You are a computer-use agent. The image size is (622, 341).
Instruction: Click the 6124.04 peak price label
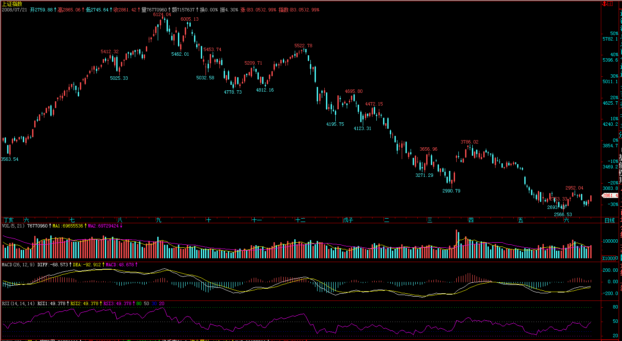[162, 14]
